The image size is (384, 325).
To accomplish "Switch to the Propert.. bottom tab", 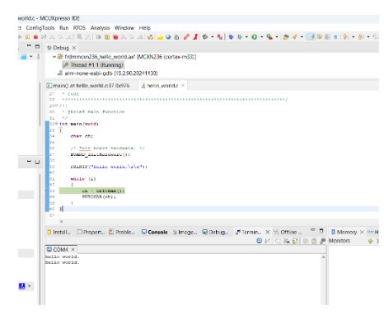I will [x=91, y=232].
